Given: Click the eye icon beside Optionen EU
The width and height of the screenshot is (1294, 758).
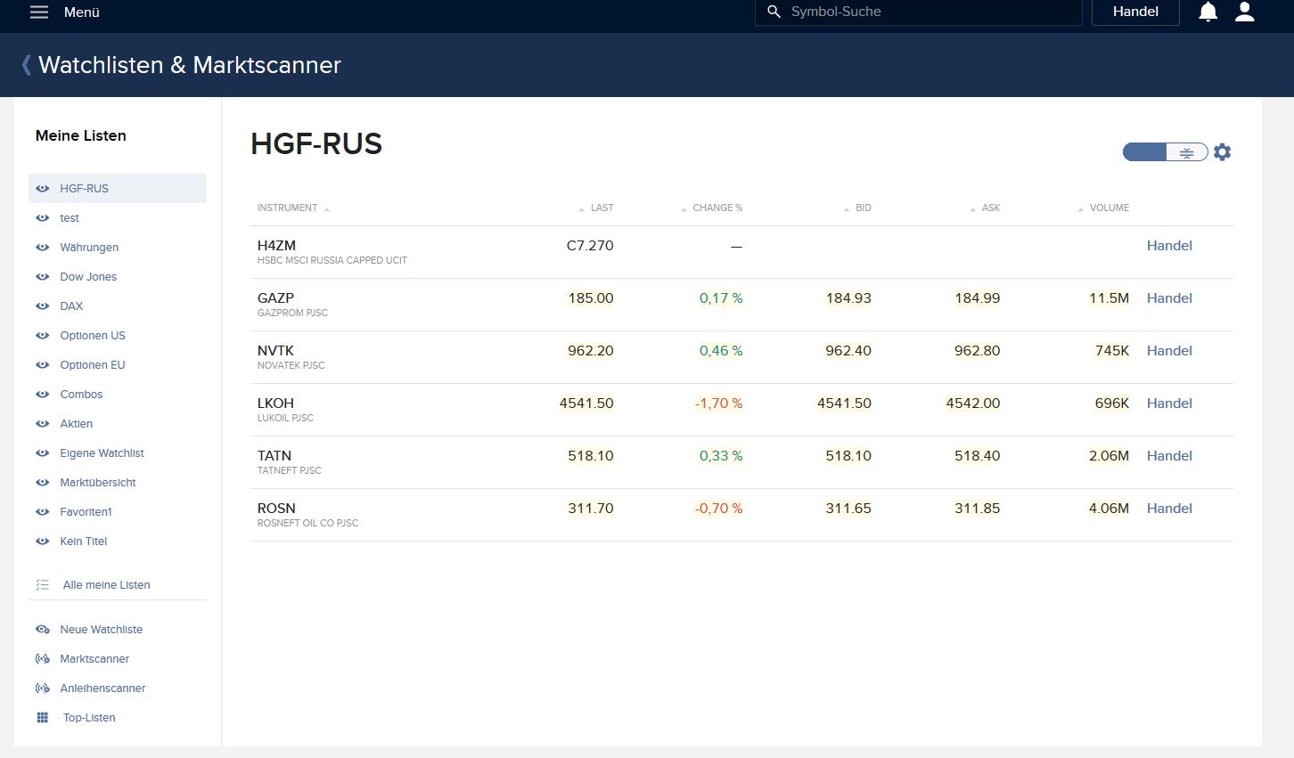Looking at the screenshot, I should [42, 365].
